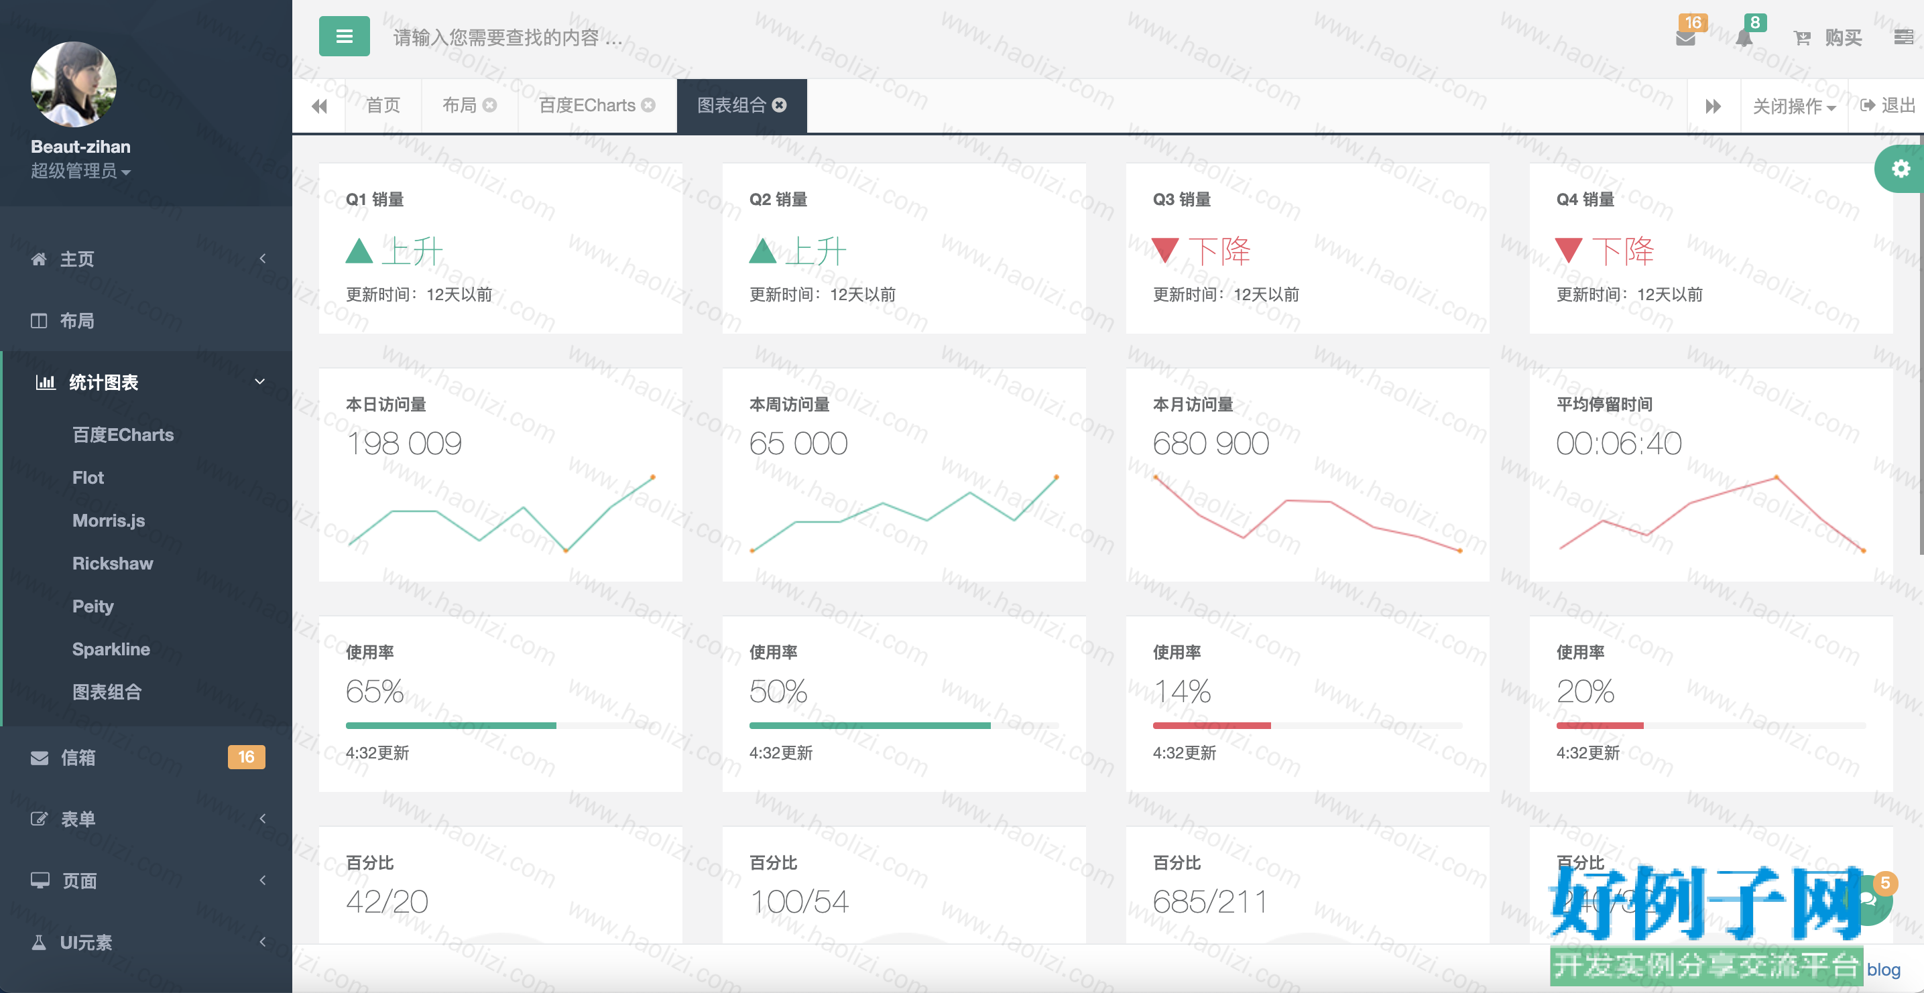Click the green up triangle in Q1 销量
Viewport: 1924px width, 993px height.
(359, 251)
